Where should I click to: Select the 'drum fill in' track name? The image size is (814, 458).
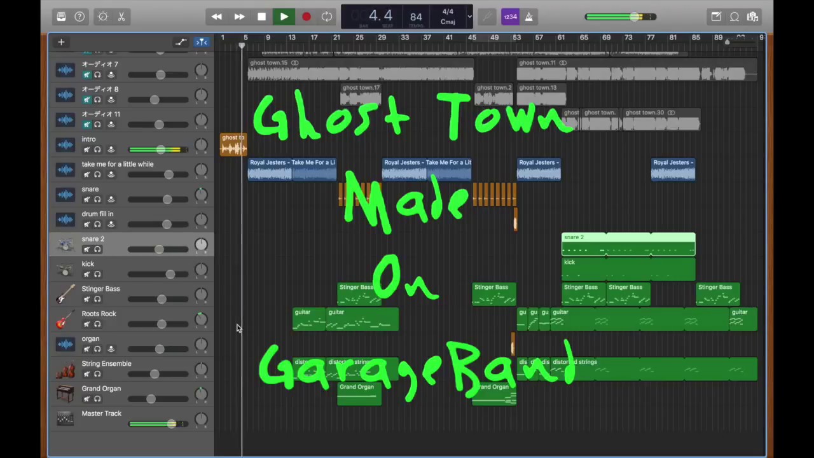(97, 214)
